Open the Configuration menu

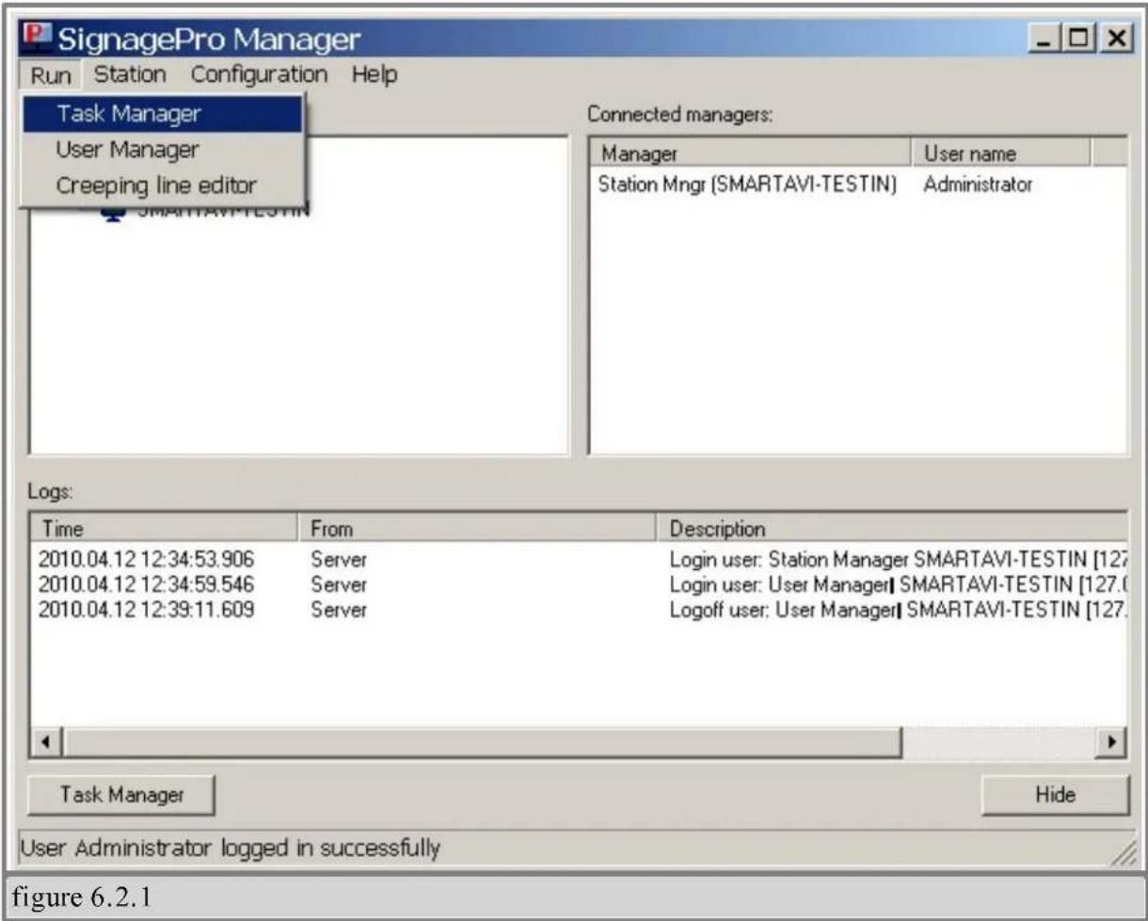coord(259,73)
